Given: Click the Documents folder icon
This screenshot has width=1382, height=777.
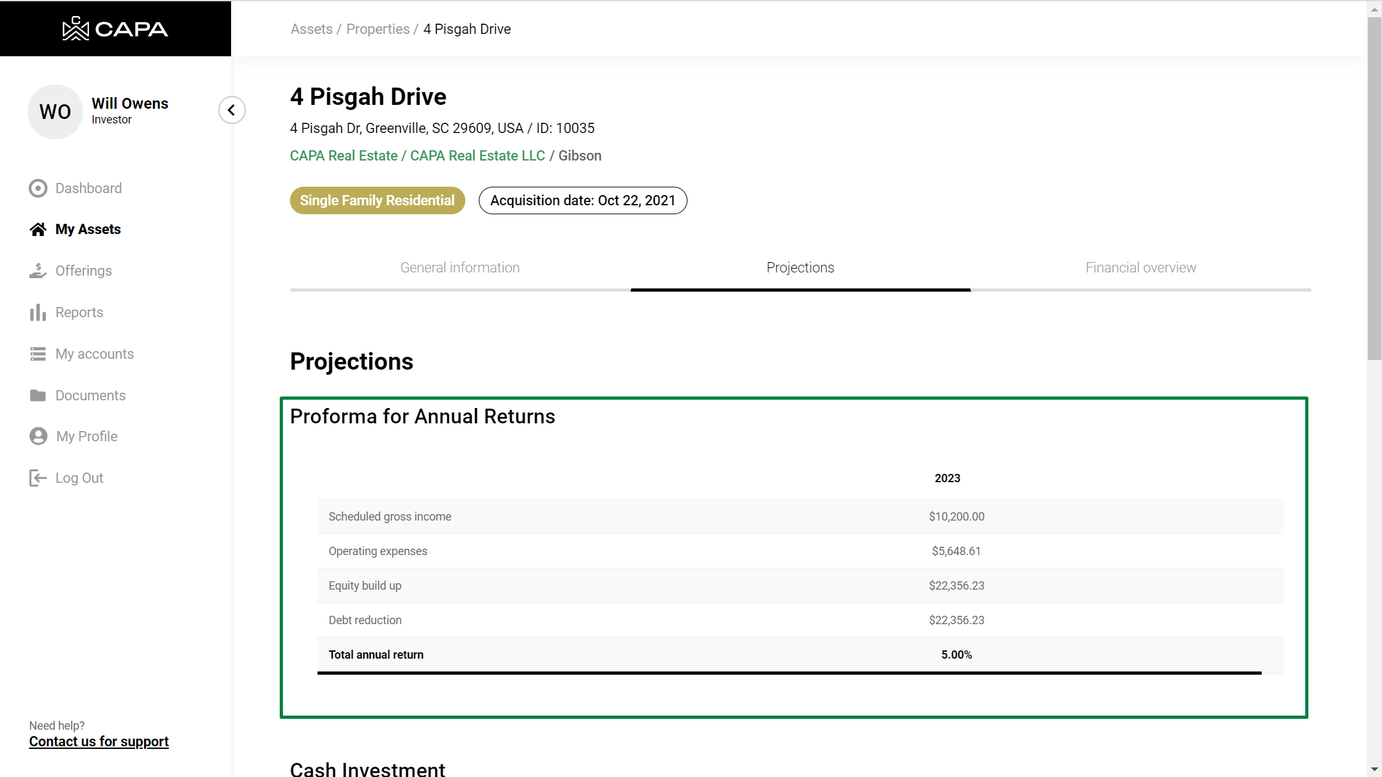Looking at the screenshot, I should click(38, 396).
